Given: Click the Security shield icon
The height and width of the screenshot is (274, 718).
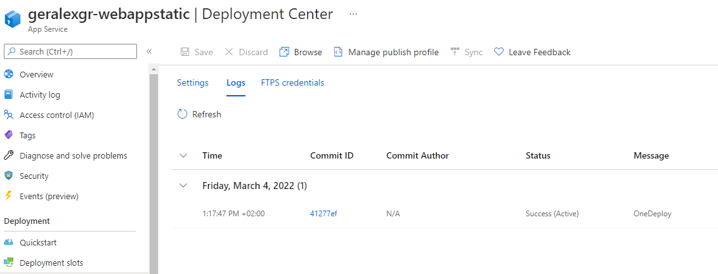Looking at the screenshot, I should pyautogui.click(x=8, y=176).
